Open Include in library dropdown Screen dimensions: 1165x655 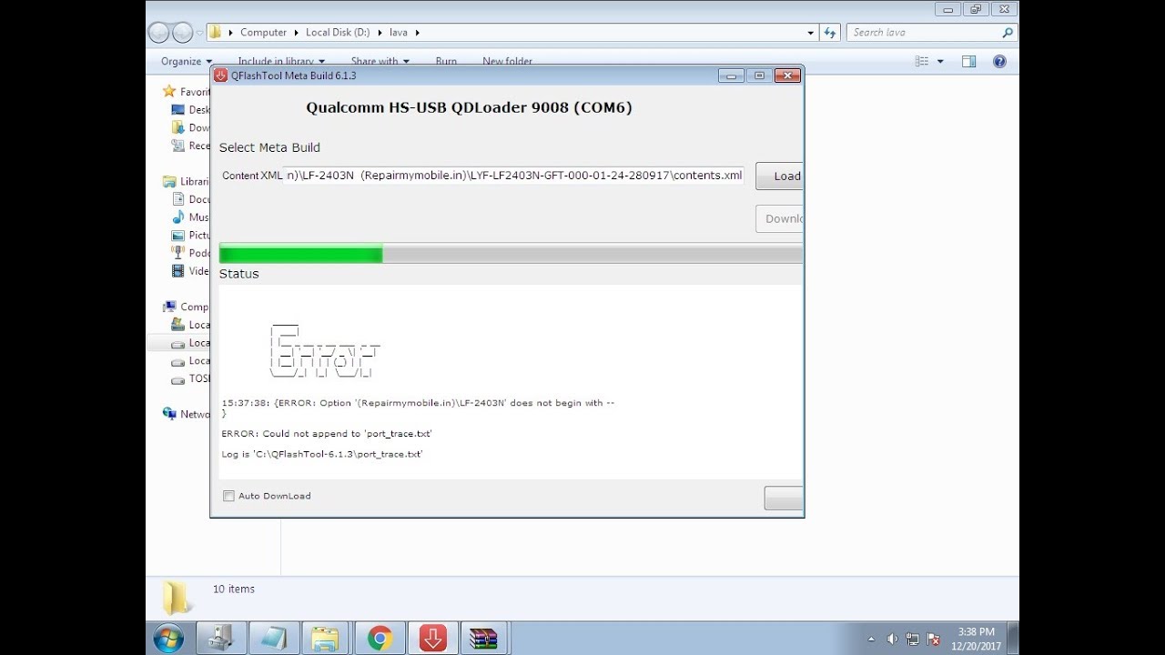[x=281, y=61]
